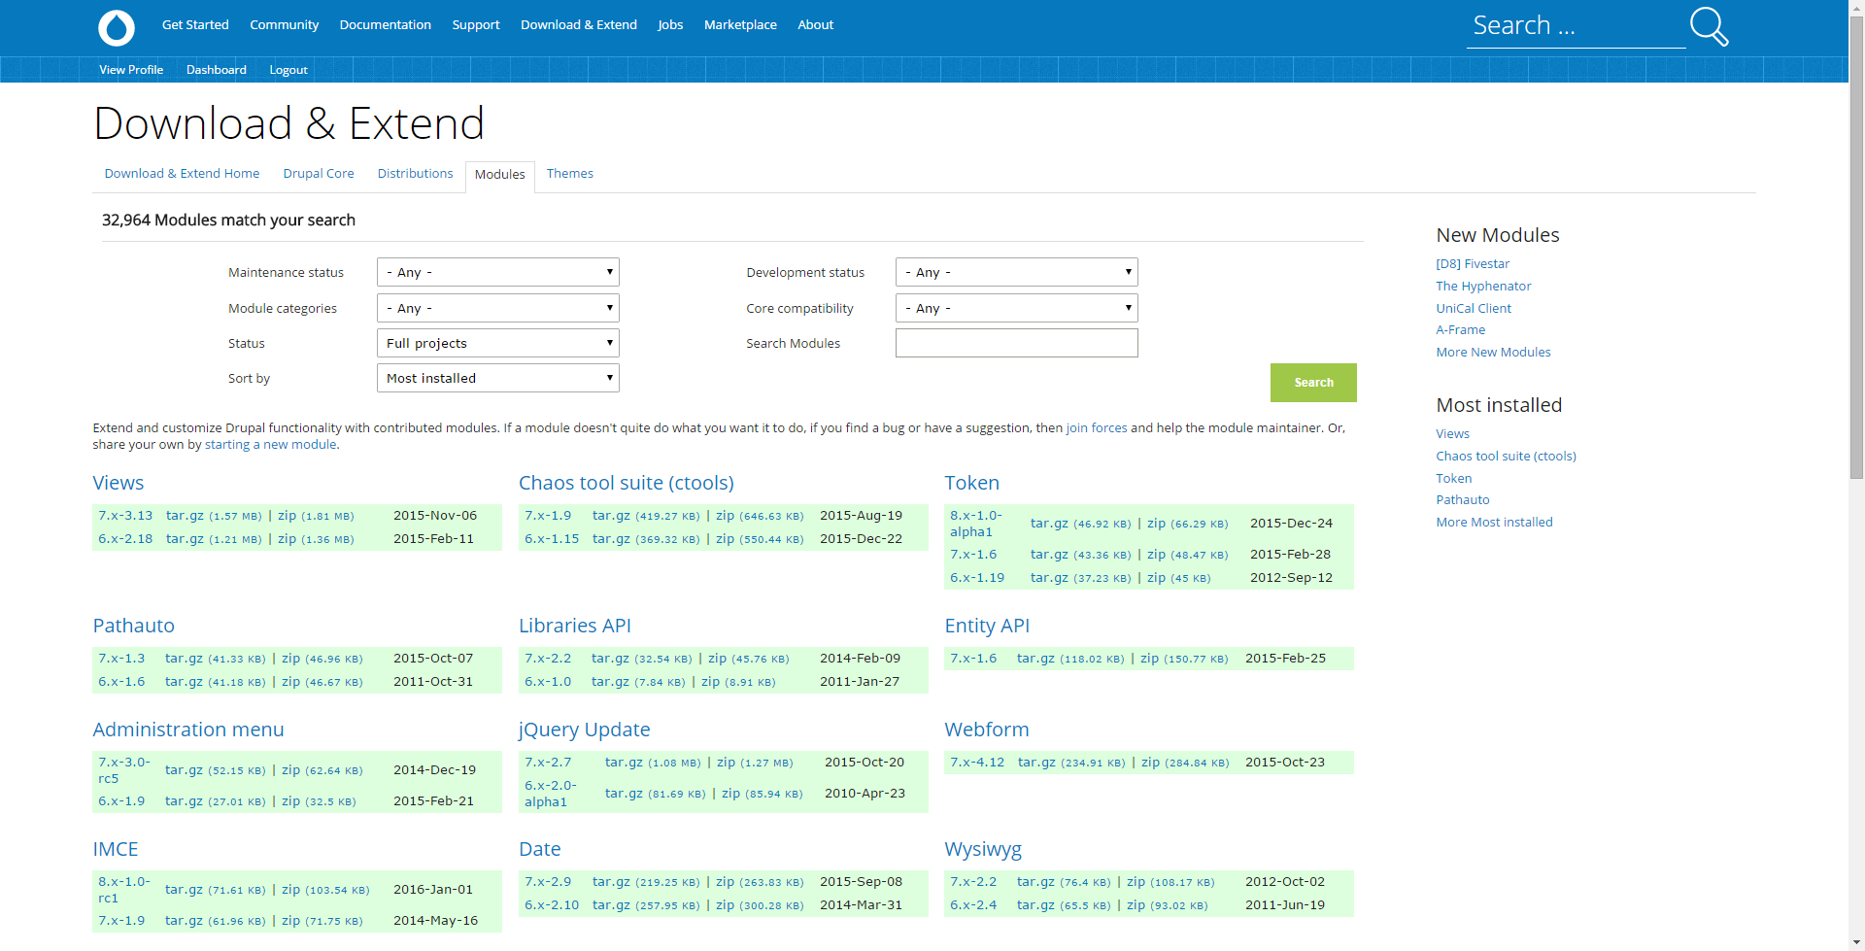The width and height of the screenshot is (1865, 951).
Task: Open the Documentation menu item
Action: [385, 24]
